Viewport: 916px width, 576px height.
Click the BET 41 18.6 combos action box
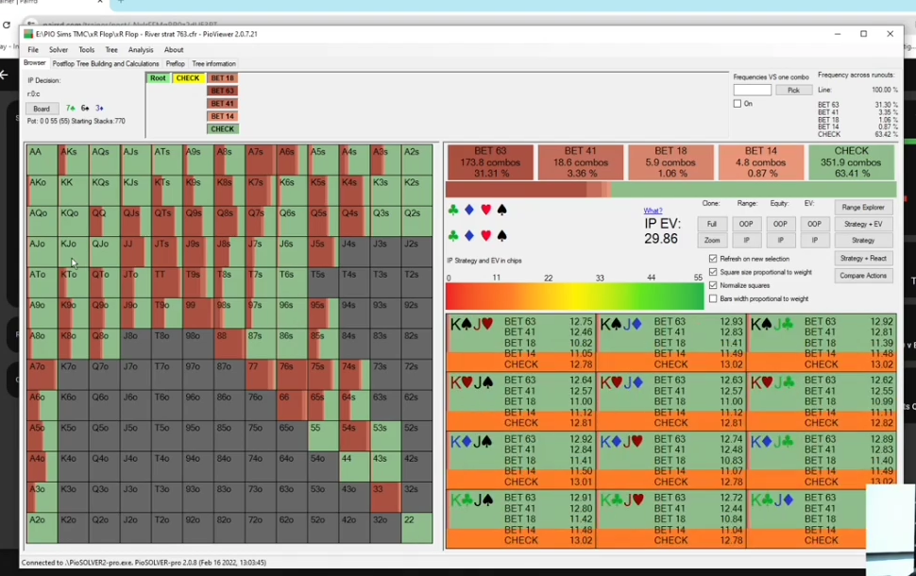[x=580, y=162]
